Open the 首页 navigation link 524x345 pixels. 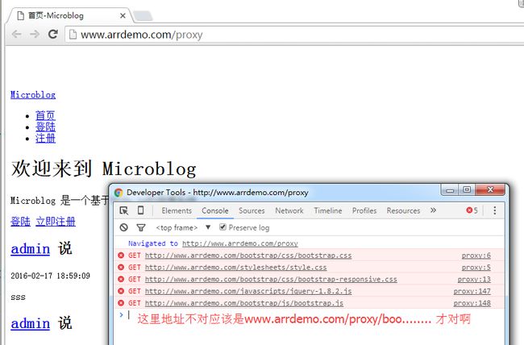click(x=45, y=115)
